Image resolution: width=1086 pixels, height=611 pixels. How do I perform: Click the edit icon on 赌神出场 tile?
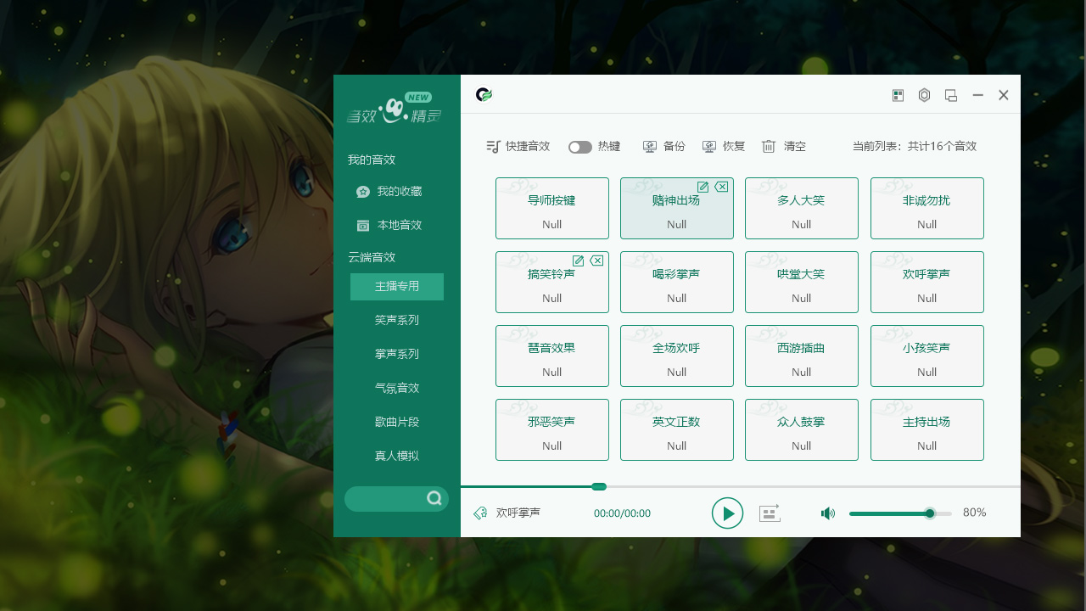(703, 187)
